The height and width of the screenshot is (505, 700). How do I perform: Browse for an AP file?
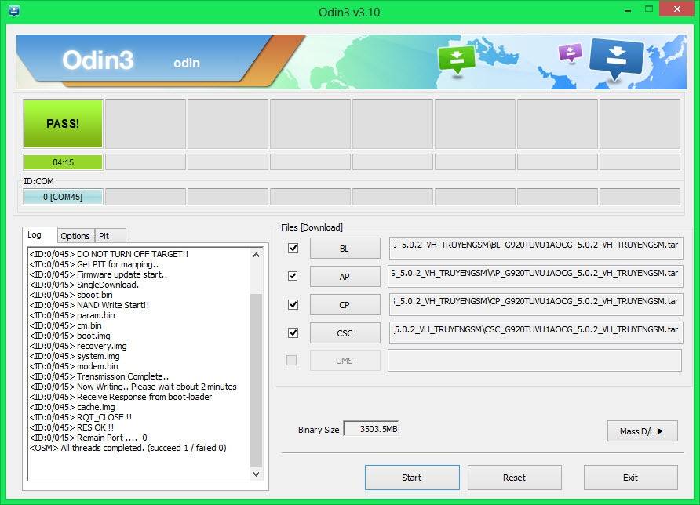pos(345,277)
